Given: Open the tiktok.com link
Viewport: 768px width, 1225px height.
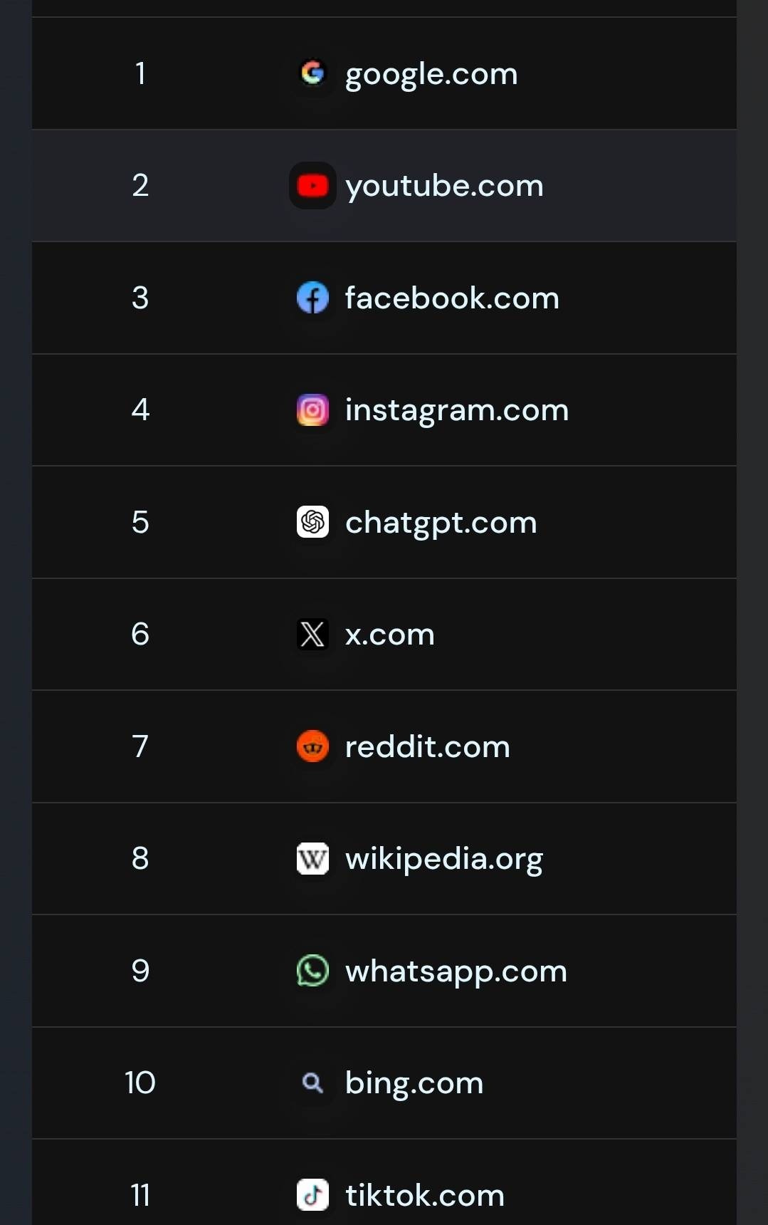Looking at the screenshot, I should 425,1195.
